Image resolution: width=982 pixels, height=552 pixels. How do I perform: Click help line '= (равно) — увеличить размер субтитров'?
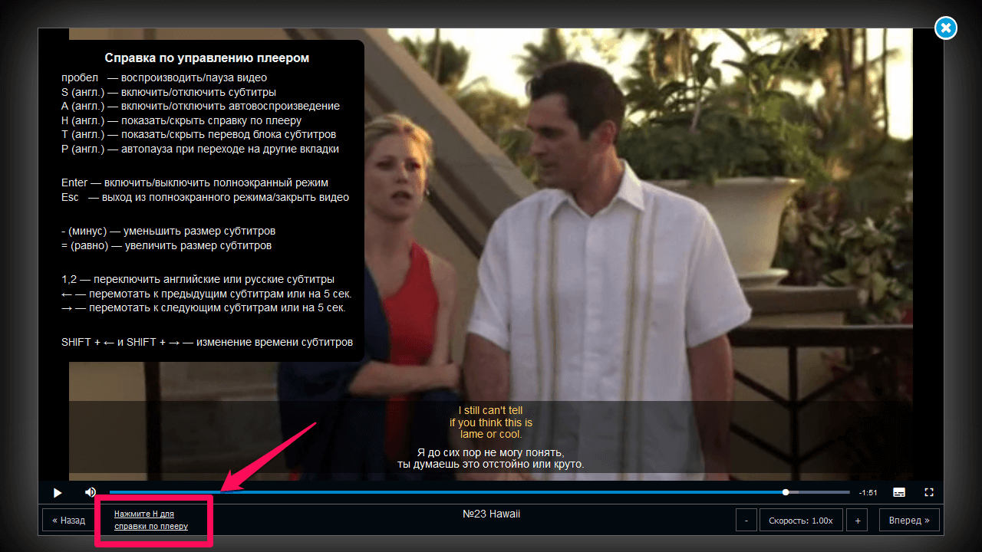pos(166,245)
